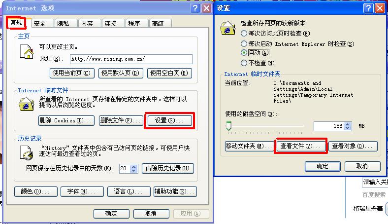Screen dimensions: 388x224
Task: Click the History clock page icon
Action: click(x=27, y=152)
